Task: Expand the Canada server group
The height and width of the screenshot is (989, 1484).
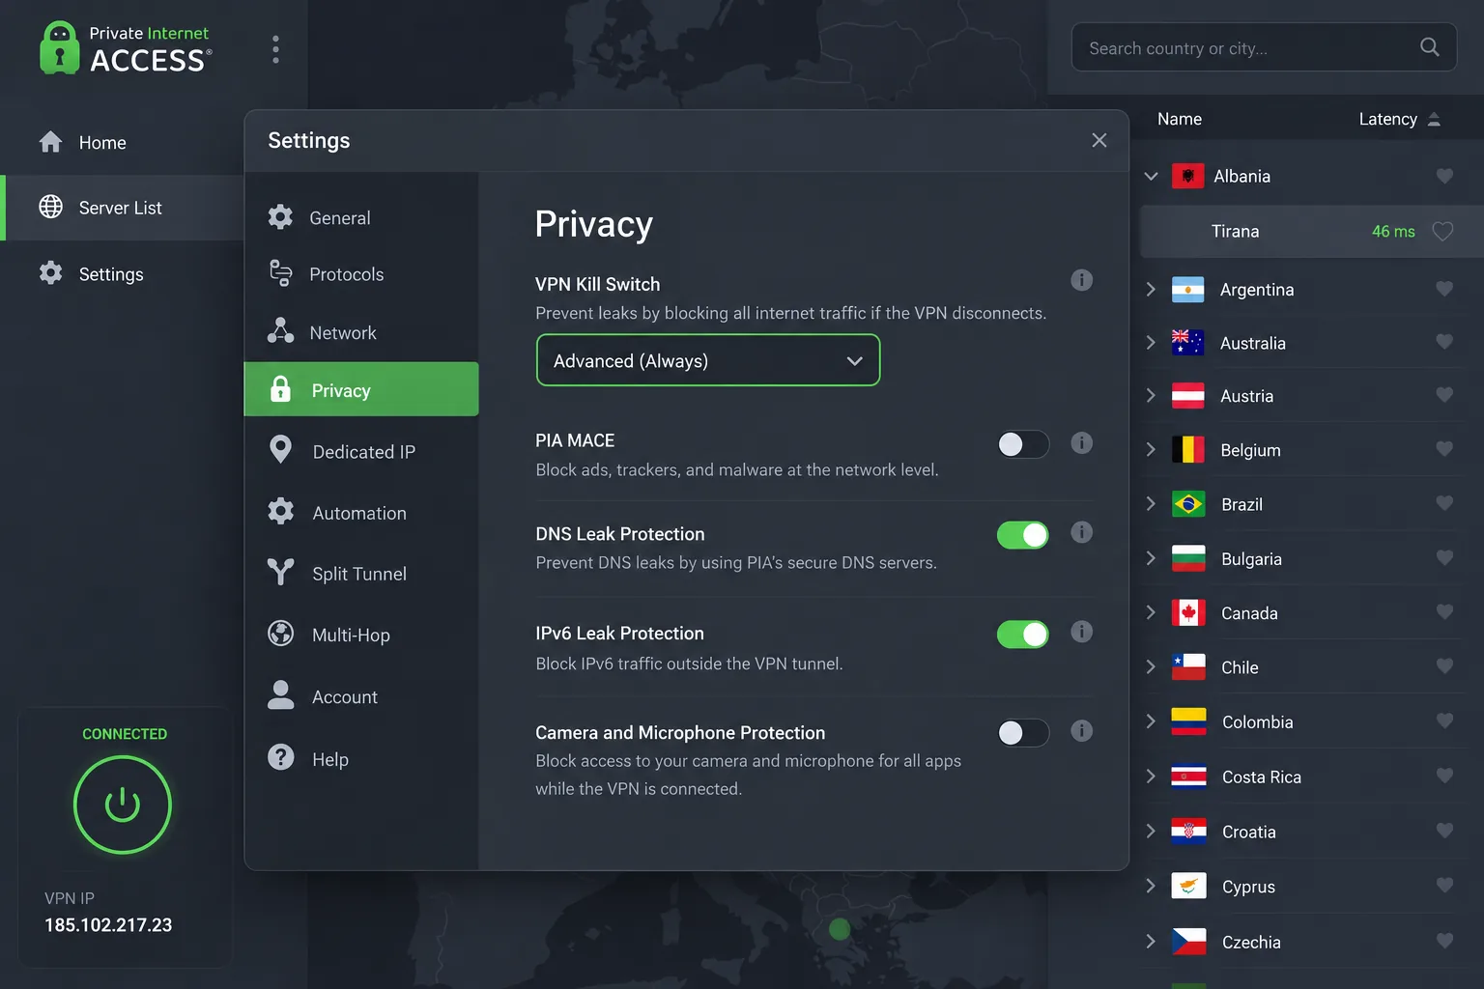Action: (1151, 612)
